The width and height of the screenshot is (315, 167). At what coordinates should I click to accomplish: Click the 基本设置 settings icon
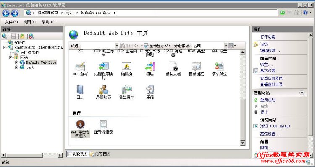(x=256, y=71)
